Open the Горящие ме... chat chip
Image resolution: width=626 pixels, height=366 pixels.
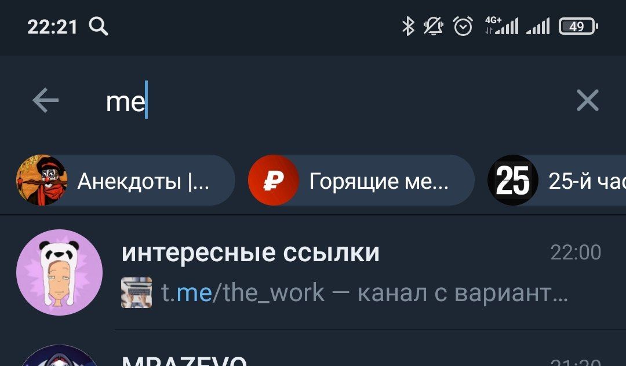(361, 180)
